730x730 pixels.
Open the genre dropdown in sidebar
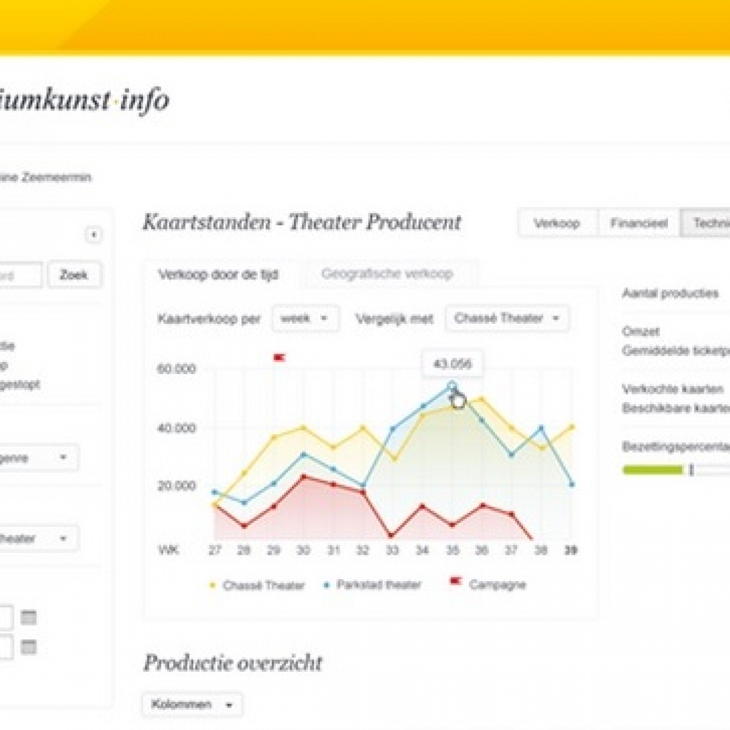click(39, 457)
